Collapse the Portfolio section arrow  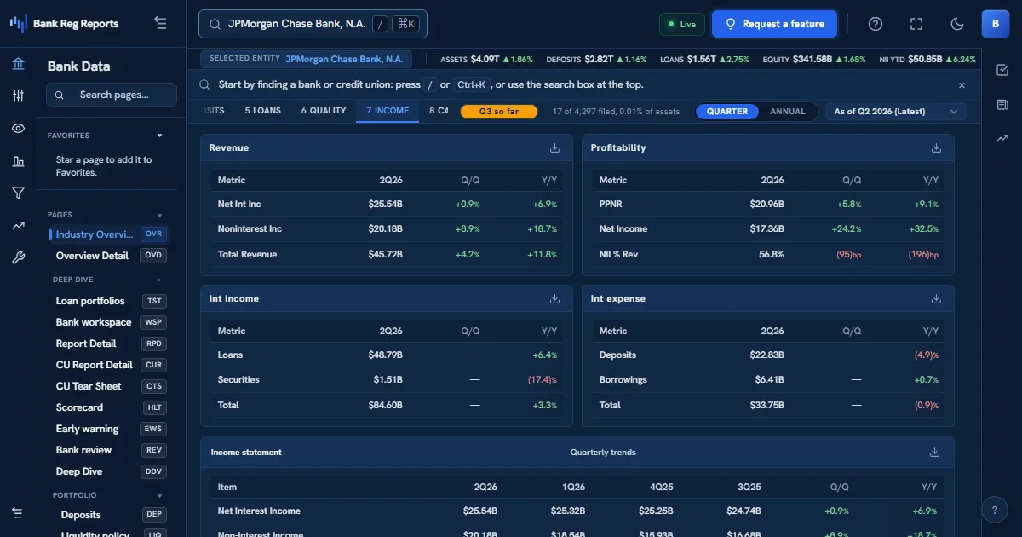point(159,495)
